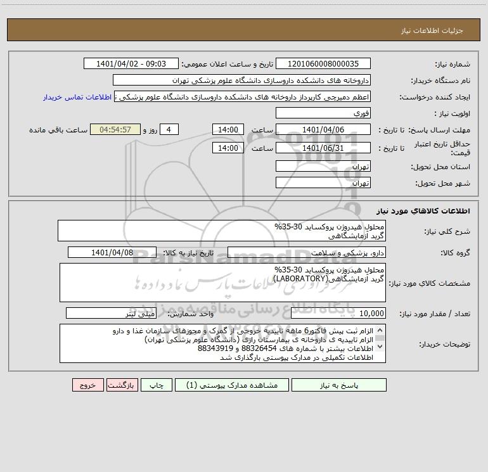Click the label استان محل تحویل
The height and width of the screenshot is (472, 488).
[440, 167]
